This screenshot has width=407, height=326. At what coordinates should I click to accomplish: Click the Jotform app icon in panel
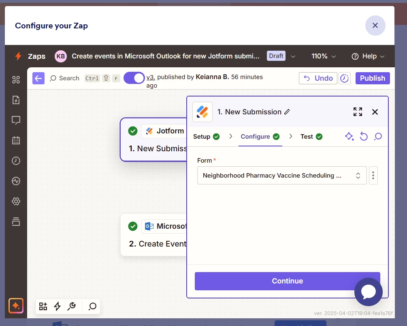coord(202,112)
